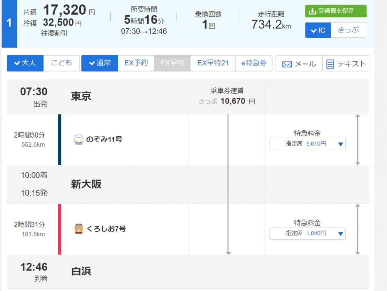Switch to こども child fare
This screenshot has height=291, width=387.
(x=62, y=63)
